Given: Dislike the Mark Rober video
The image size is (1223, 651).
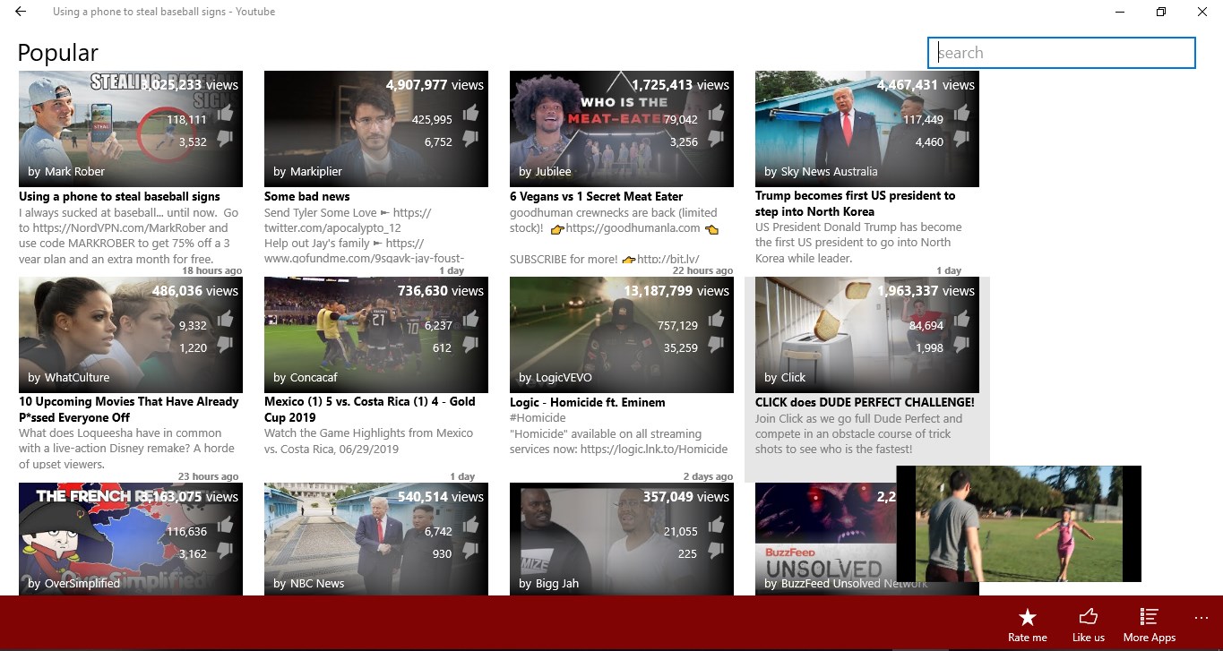Looking at the screenshot, I should [x=225, y=138].
